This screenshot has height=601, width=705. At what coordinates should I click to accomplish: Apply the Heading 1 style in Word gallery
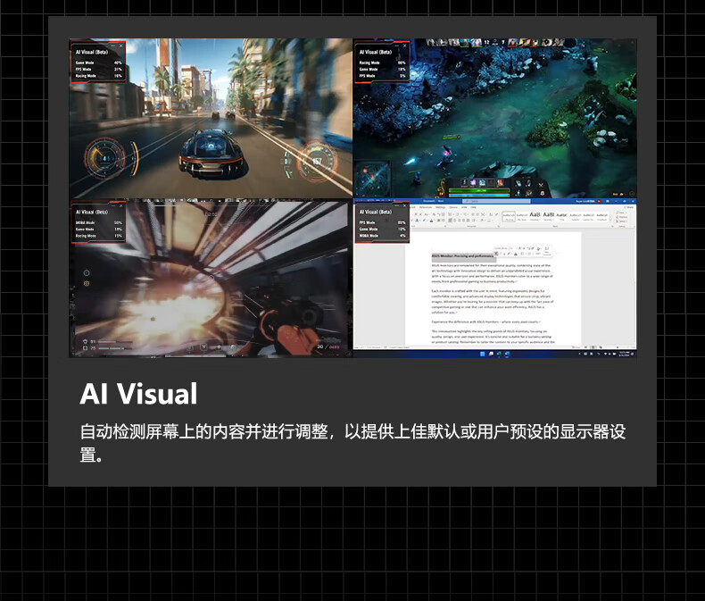coord(535,216)
